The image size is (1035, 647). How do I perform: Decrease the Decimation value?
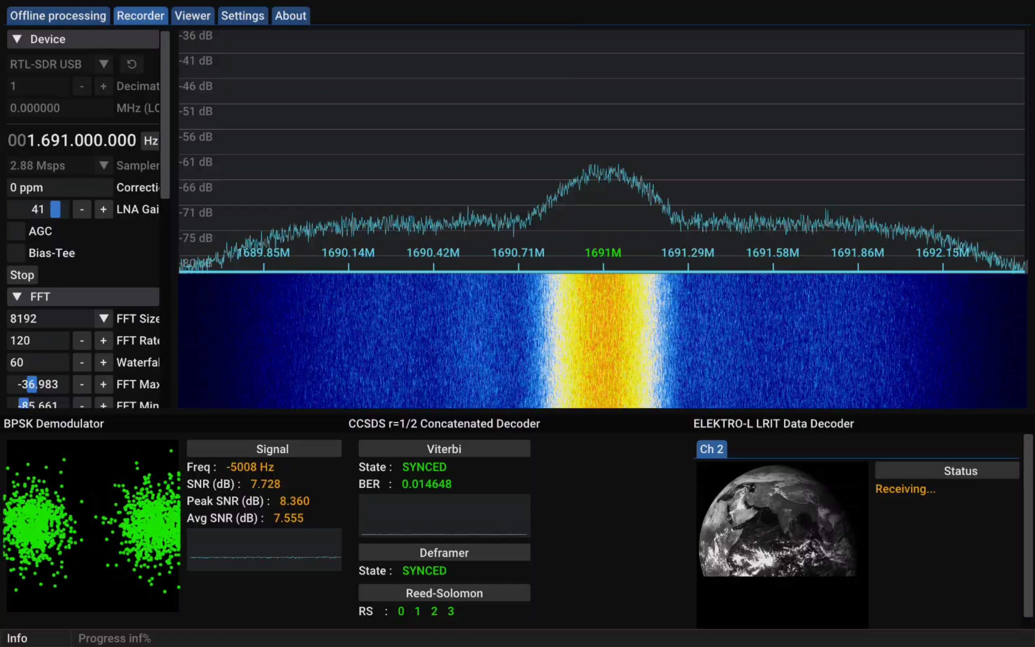click(x=82, y=86)
